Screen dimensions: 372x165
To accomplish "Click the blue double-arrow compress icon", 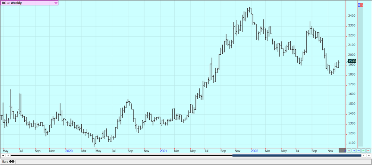I will [359, 151].
